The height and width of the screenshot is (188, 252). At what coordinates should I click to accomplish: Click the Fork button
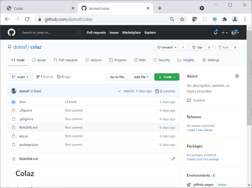pos(223,47)
